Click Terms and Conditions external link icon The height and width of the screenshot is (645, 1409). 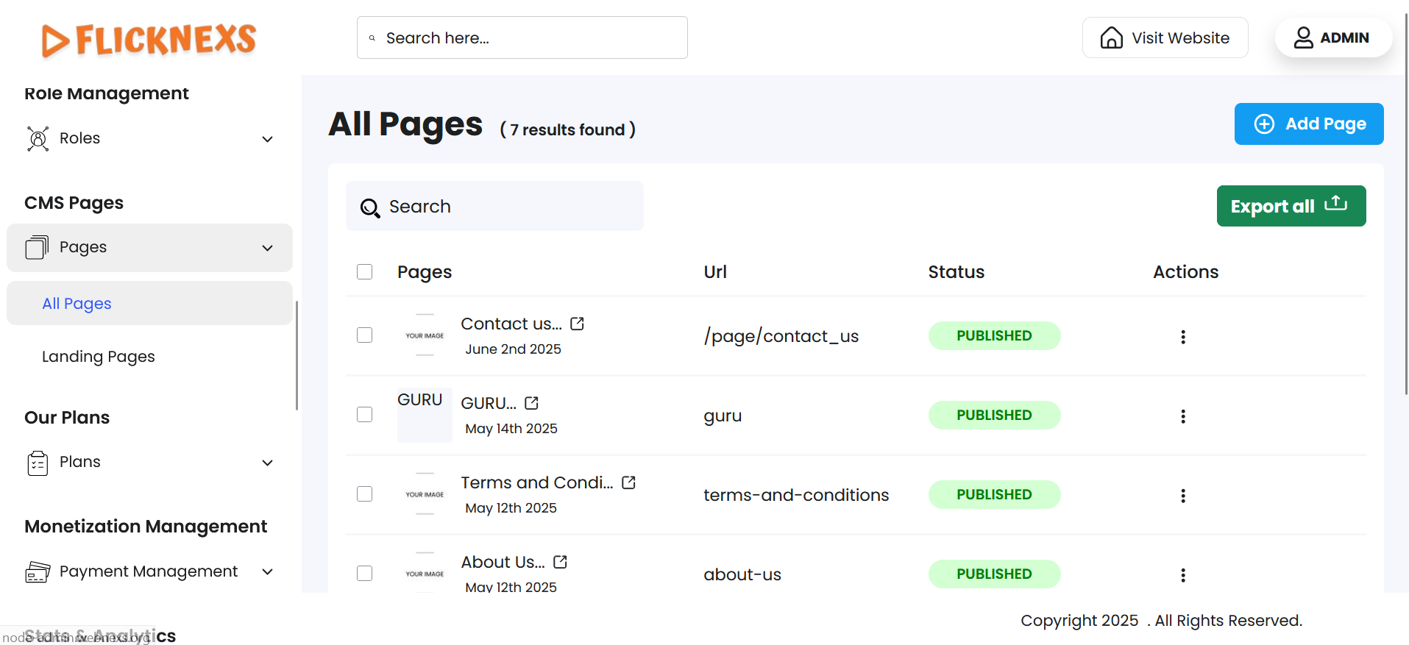628,482
